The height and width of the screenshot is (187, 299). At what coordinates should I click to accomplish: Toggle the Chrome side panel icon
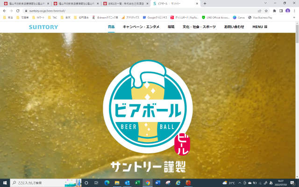click(x=281, y=11)
